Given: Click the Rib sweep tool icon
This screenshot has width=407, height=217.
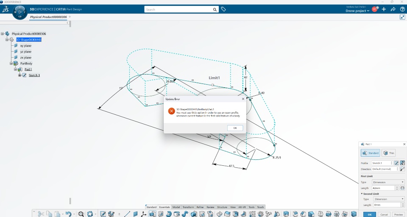Looking at the screenshot, I should [x=185, y=214].
